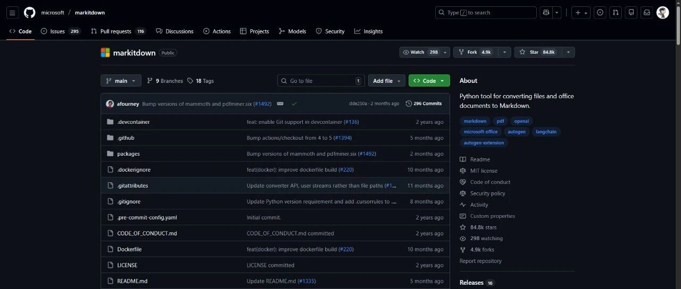The height and width of the screenshot is (289, 681).
Task: Star the markitdown repository
Action: tap(537, 52)
